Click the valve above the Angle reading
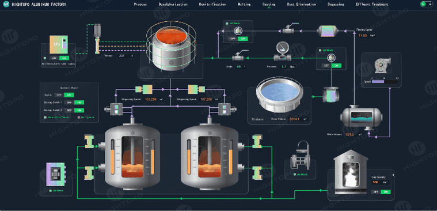 point(240,56)
